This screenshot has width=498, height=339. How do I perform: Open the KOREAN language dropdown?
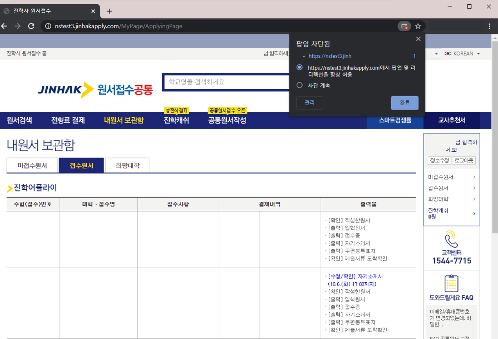463,53
